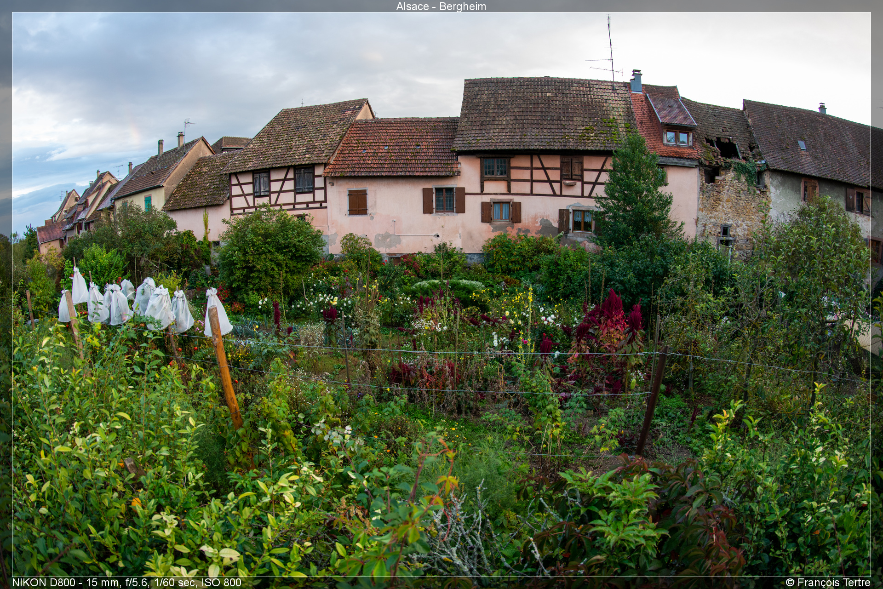This screenshot has height=589, width=883.
Task: Click the NIKON D800 exposure info caption
Action: 126,583
